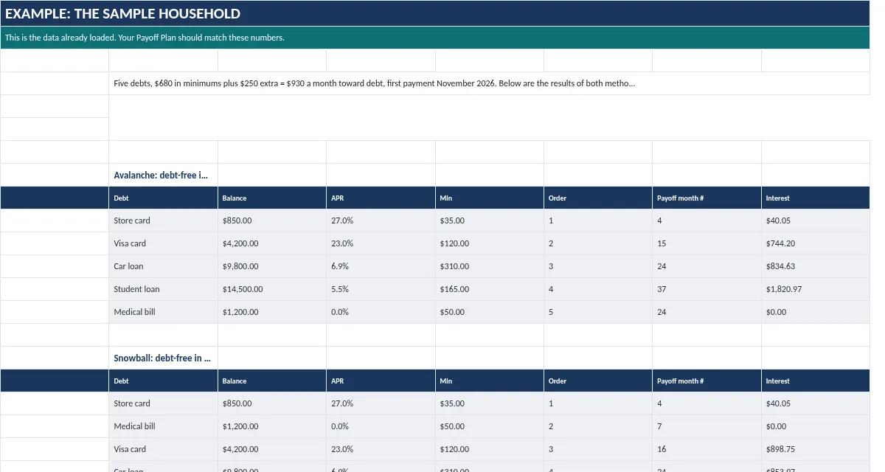Select the Student loan APR "5.5%"
885x472 pixels.
pos(381,289)
